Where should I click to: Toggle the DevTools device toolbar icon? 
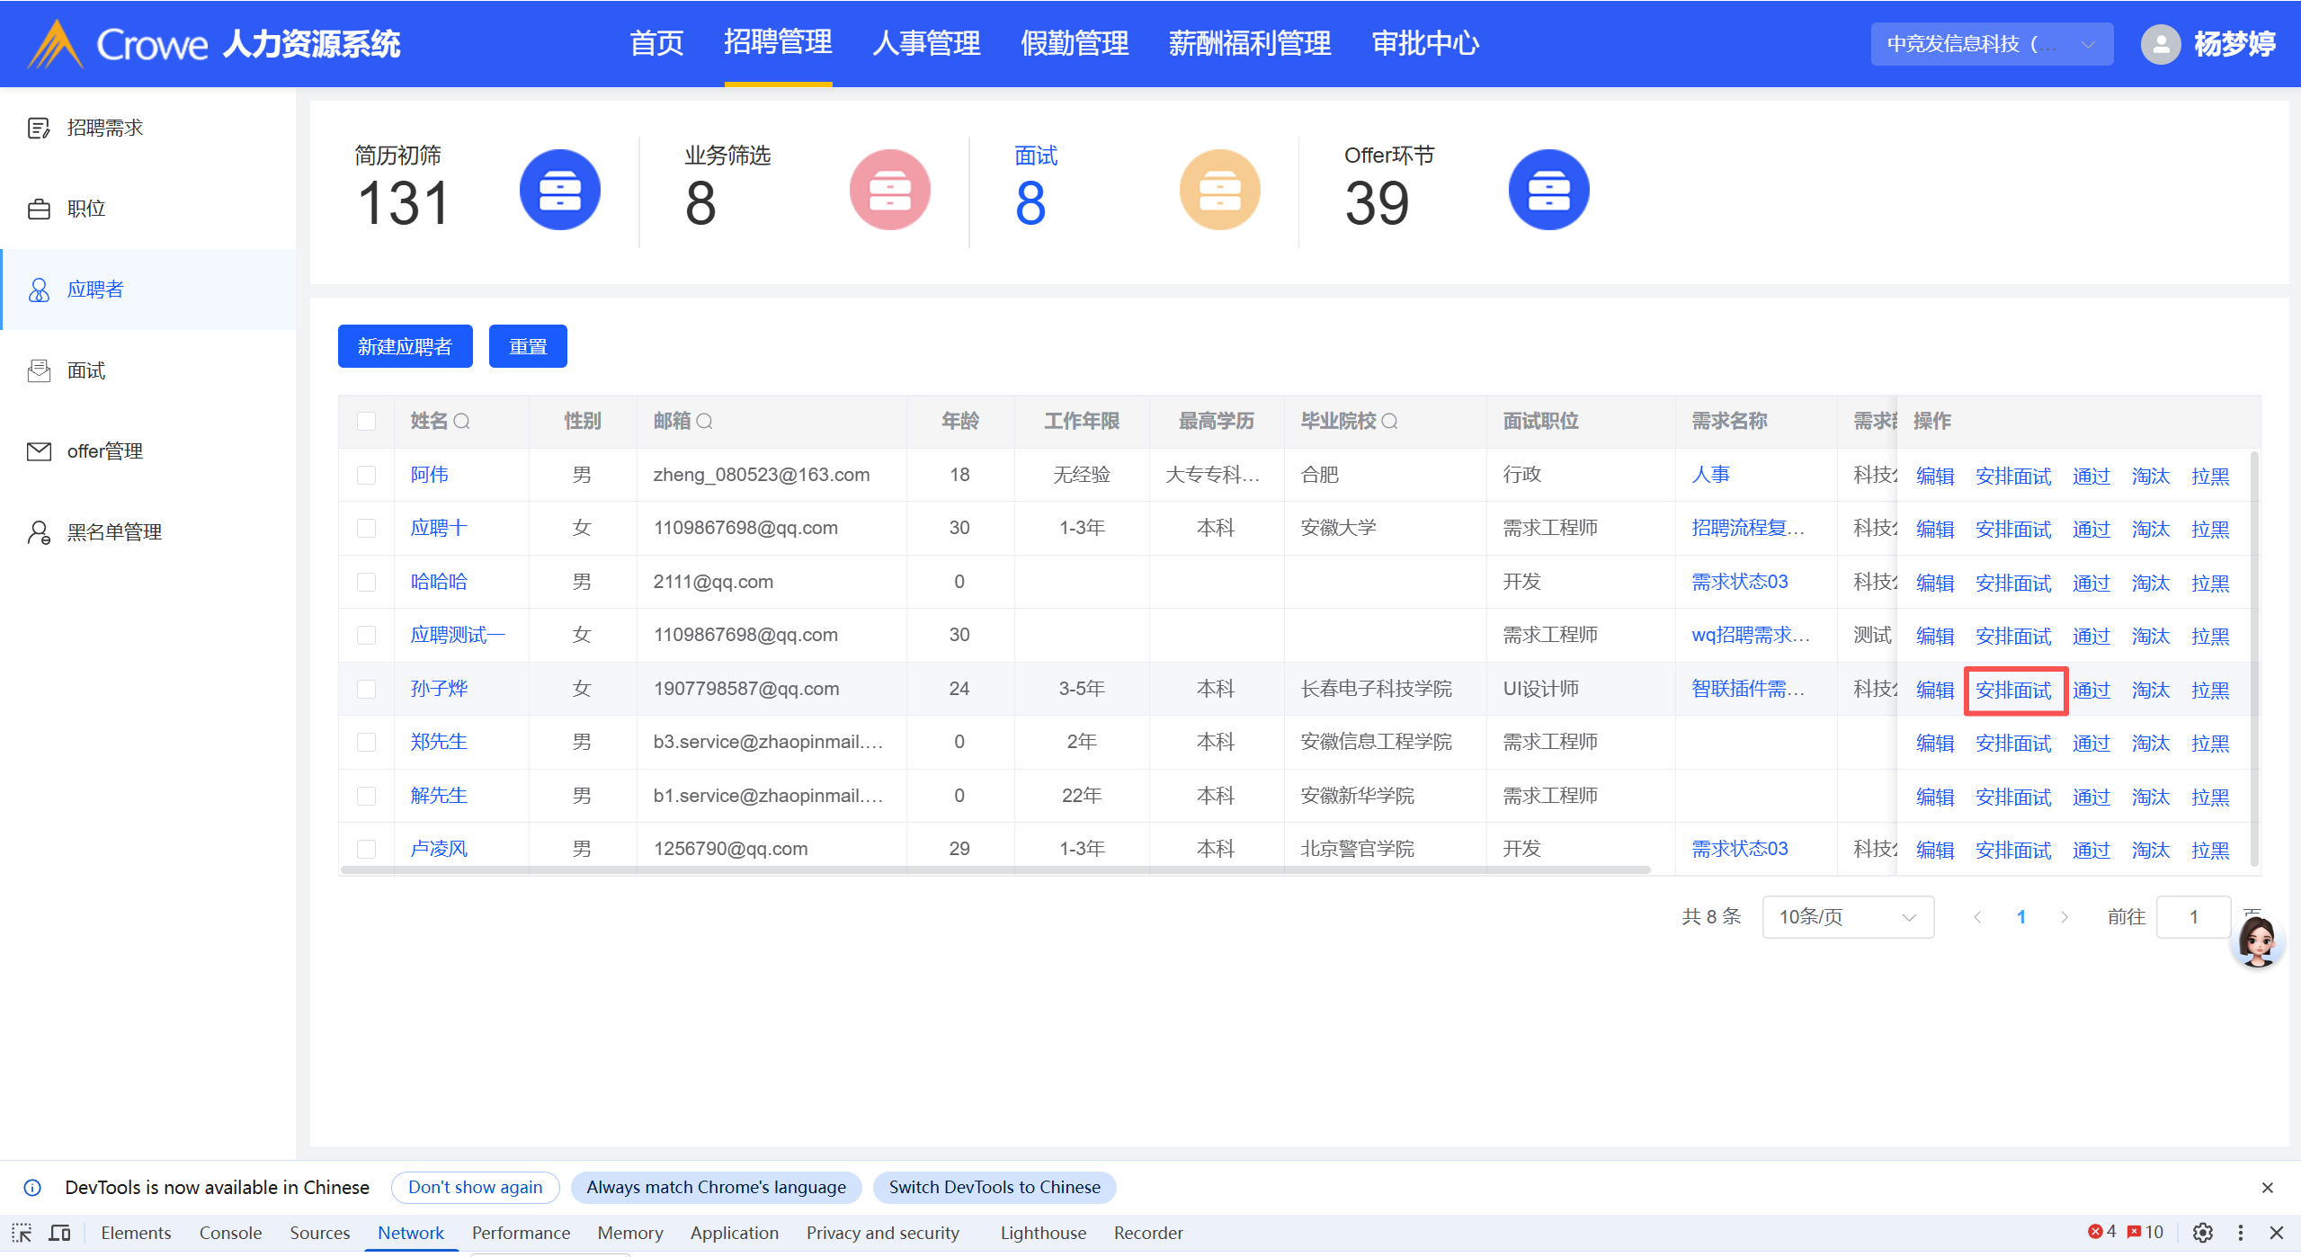[59, 1233]
